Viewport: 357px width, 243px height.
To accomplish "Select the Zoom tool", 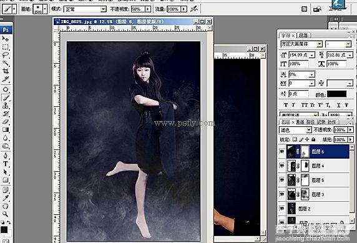I will [x=5, y=214].
